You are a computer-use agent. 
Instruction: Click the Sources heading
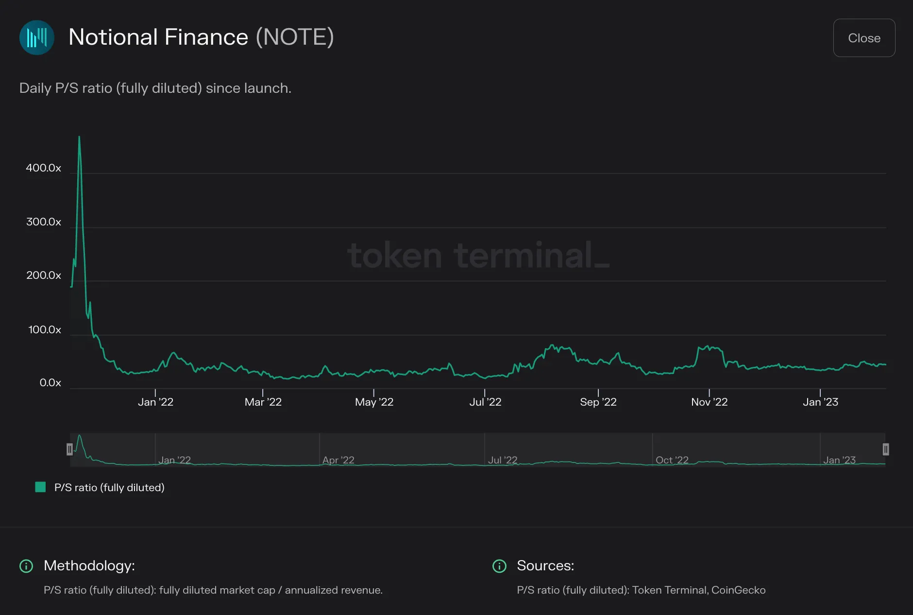click(x=545, y=565)
